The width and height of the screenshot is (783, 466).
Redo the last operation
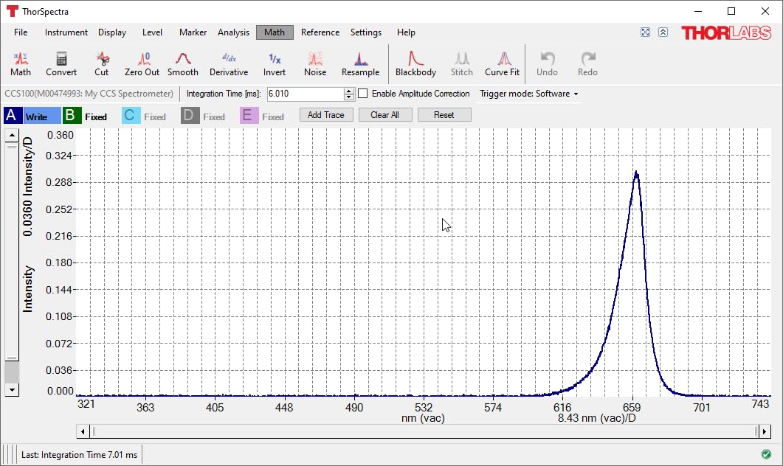pyautogui.click(x=587, y=64)
